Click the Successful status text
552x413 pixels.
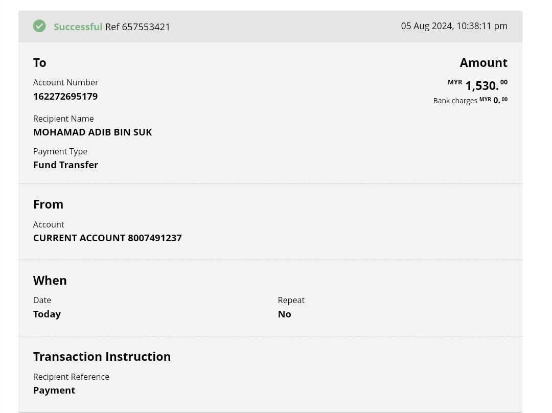click(x=78, y=27)
